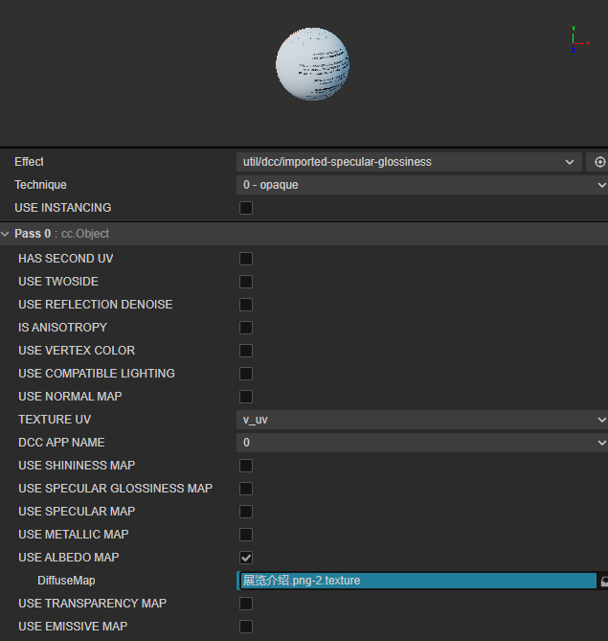Click the cc.Object text in Pass header
The image size is (608, 641).
[x=85, y=234]
